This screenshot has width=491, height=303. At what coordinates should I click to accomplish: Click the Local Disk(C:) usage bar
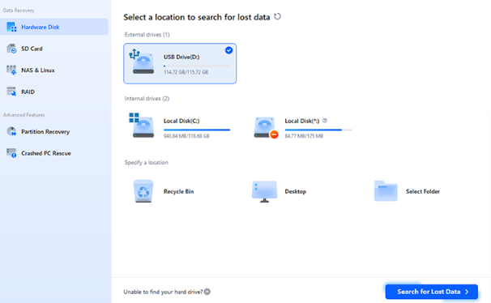(197, 130)
